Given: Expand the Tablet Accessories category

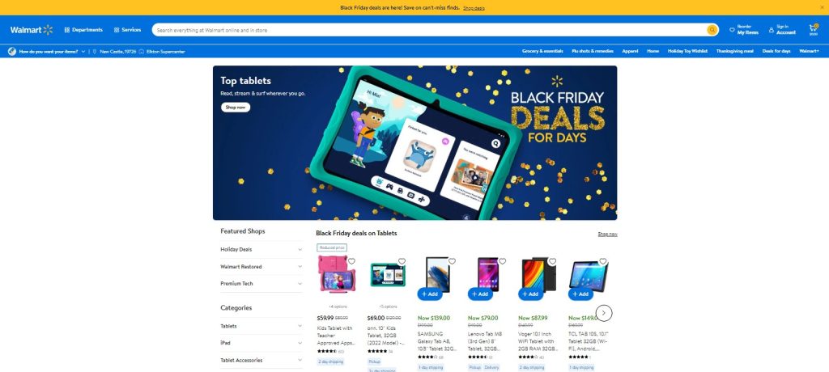Looking at the screenshot, I should 261,361.
